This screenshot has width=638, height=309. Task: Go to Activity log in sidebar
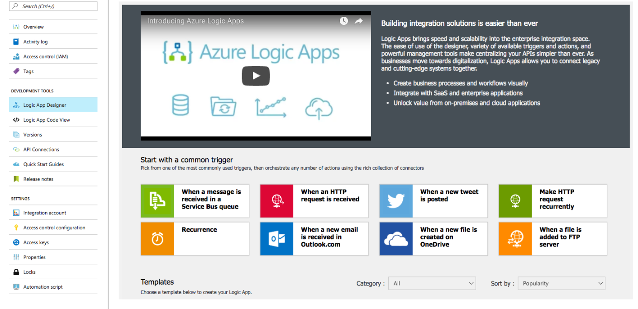point(35,42)
